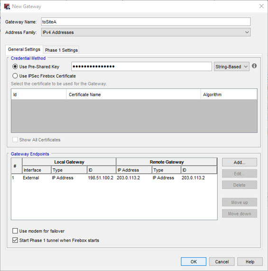The image size is (268, 271).
Task: Click the pre-shared key info icon
Action: (254, 66)
